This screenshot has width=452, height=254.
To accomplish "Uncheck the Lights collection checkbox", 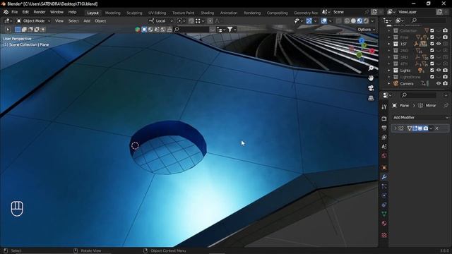I will [432, 71].
